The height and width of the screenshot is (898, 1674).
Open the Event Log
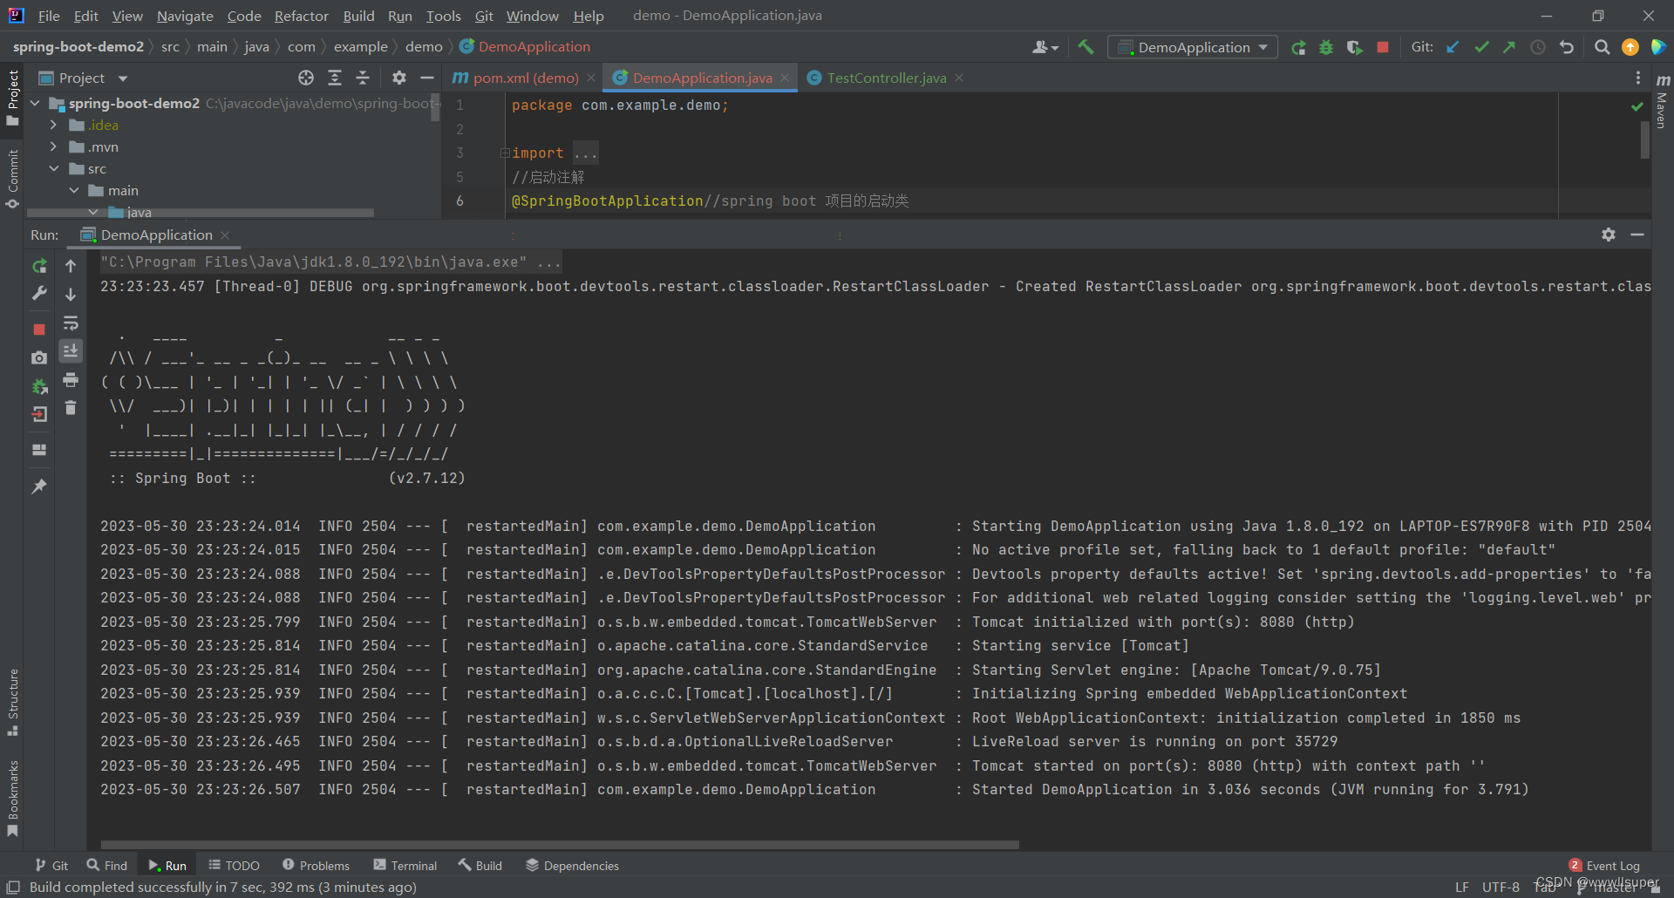click(x=1604, y=866)
